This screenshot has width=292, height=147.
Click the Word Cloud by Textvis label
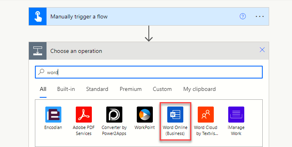(206, 131)
